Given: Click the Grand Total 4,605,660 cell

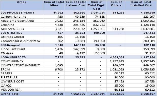Looking at the screenshot, I should coord(117,94).
